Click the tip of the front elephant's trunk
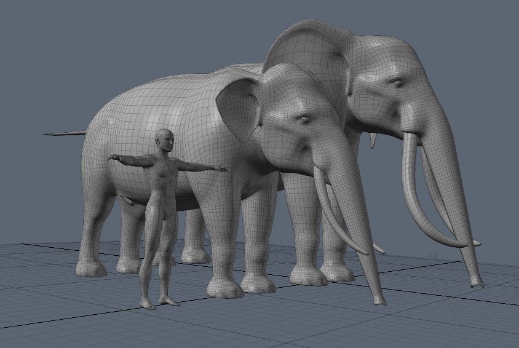 pyautogui.click(x=380, y=301)
